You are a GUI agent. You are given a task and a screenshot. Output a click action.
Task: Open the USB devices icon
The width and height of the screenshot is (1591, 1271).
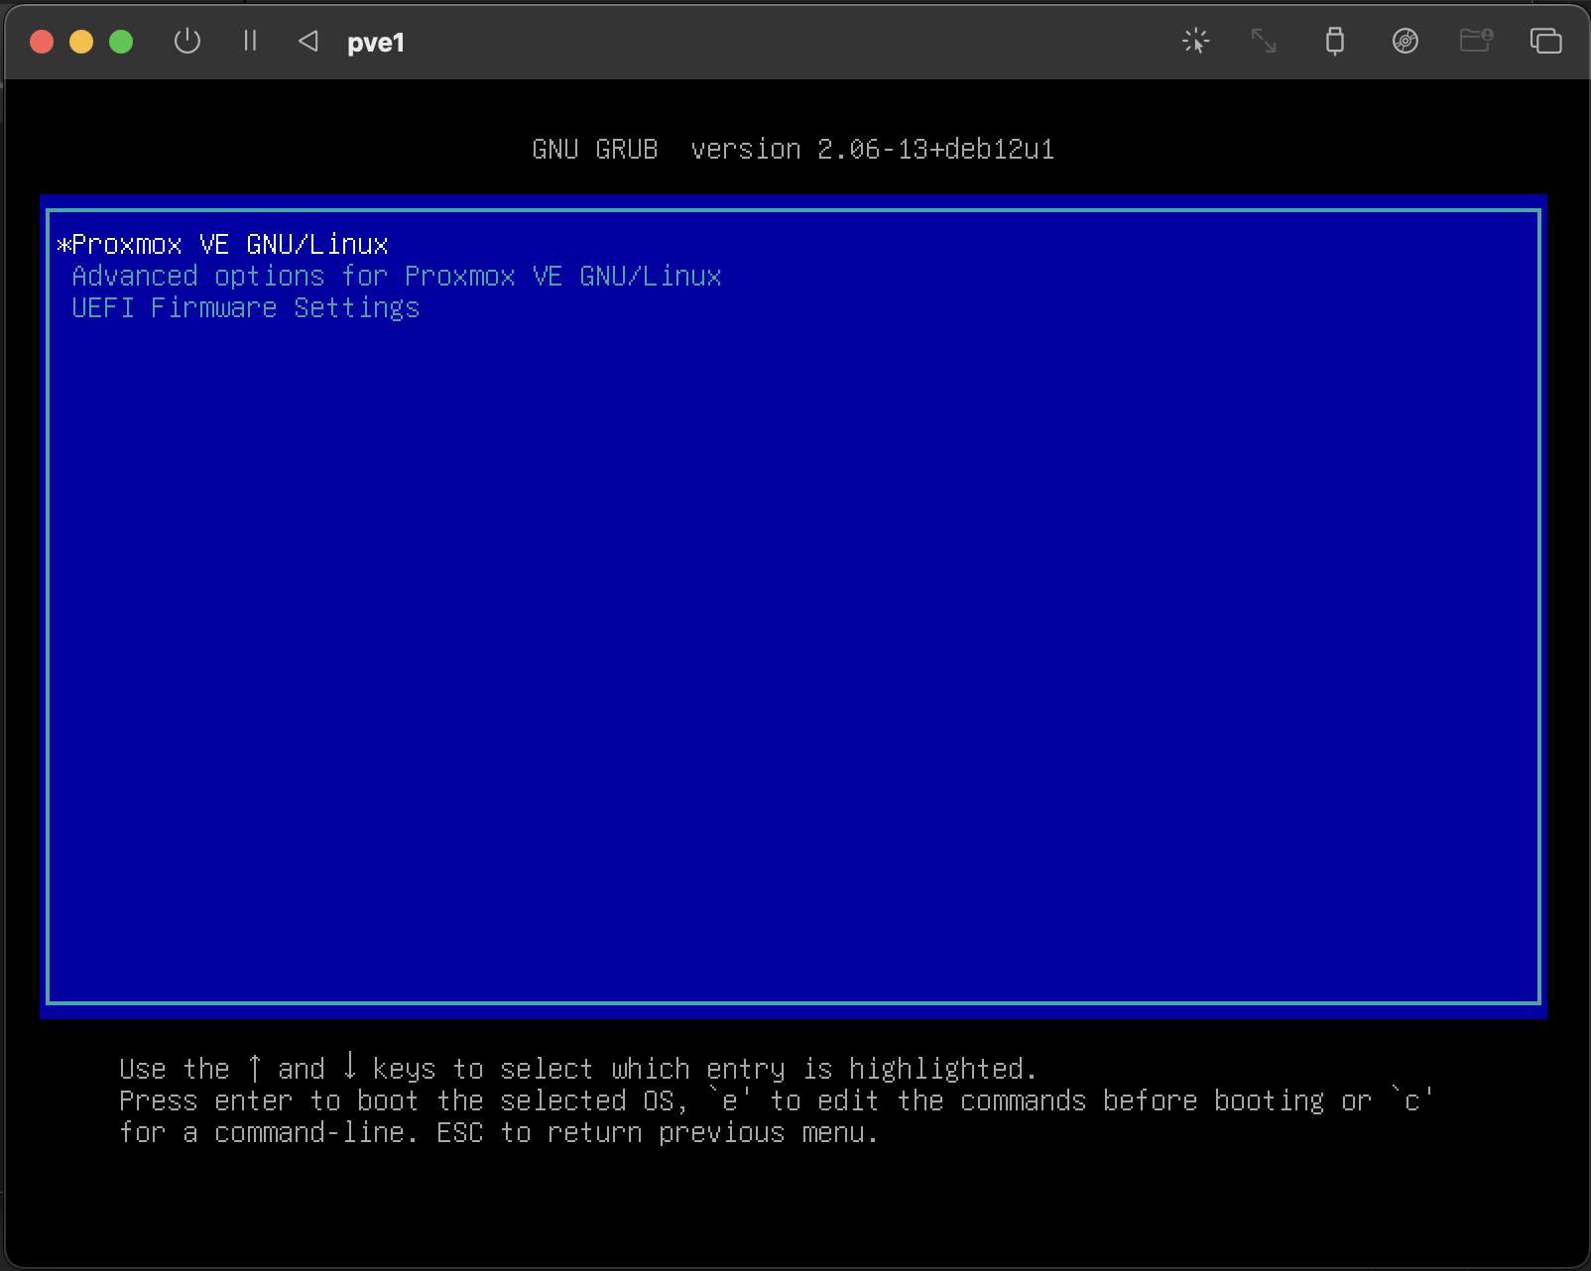click(x=1335, y=41)
